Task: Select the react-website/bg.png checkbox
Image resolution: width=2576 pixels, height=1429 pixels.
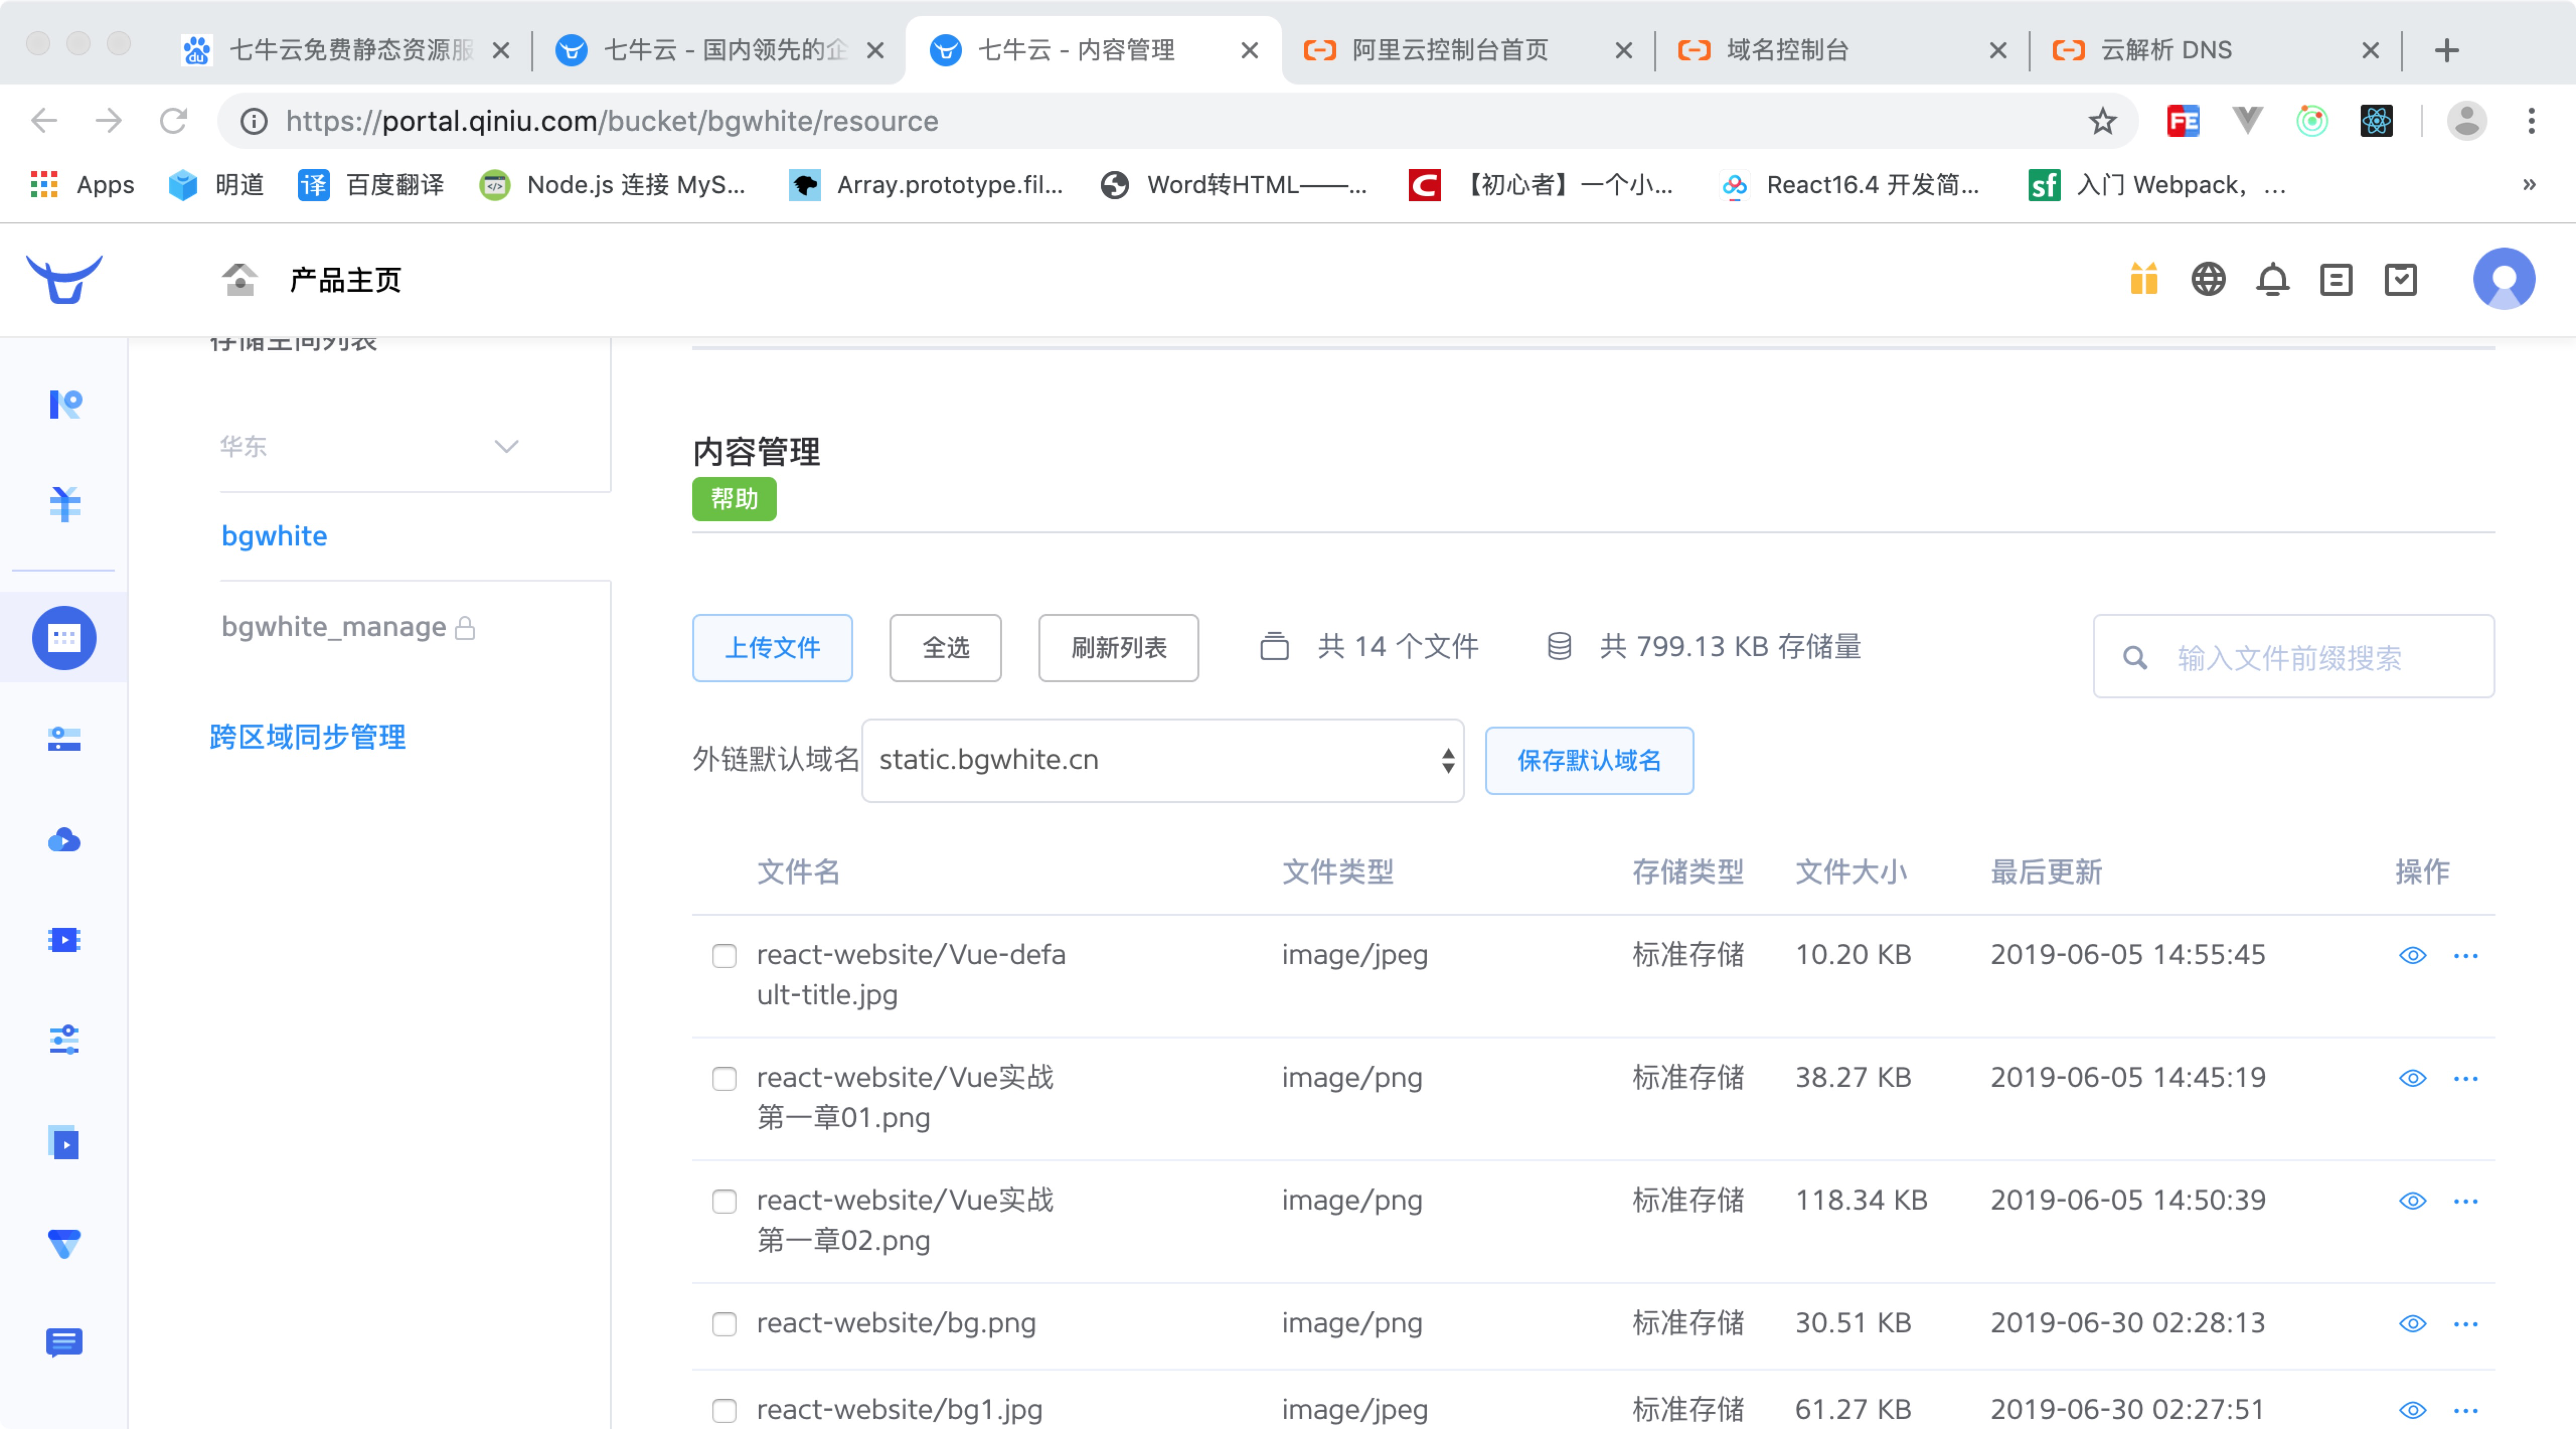Action: coord(724,1324)
